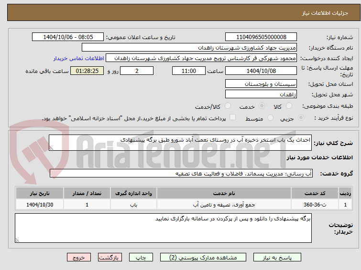Click the resize handle of شرح کلی نیاز box
Screen dimensions: 361x270
click(x=51, y=148)
